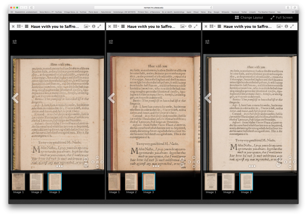Go to previous page in left viewer

[x=15, y=98]
